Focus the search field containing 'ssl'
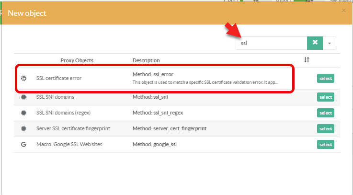This screenshot has width=353, height=195. click(271, 43)
